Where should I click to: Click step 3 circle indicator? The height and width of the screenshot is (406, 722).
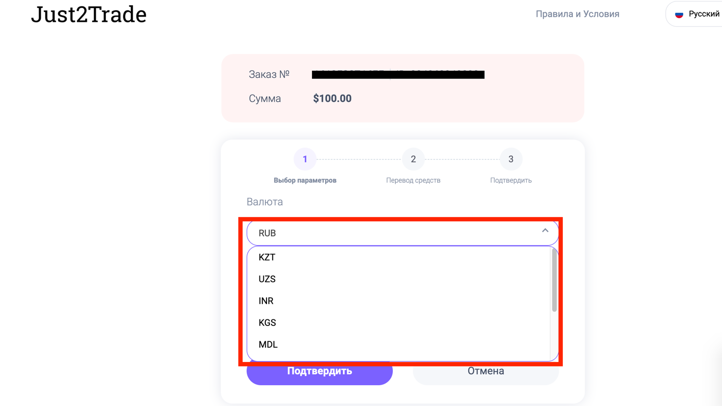tap(511, 159)
